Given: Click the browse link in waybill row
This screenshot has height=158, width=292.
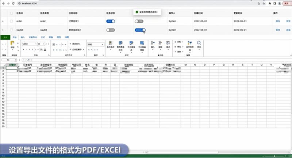Looking at the screenshot, I should [288, 30].
